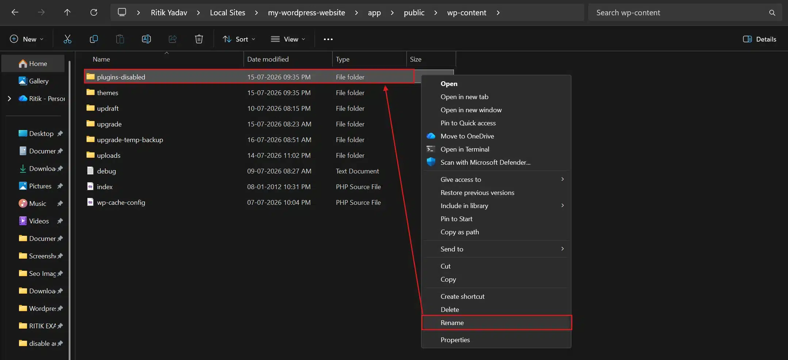Image resolution: width=788 pixels, height=360 pixels.
Task: Open Gallery in the sidebar
Action: click(33, 81)
